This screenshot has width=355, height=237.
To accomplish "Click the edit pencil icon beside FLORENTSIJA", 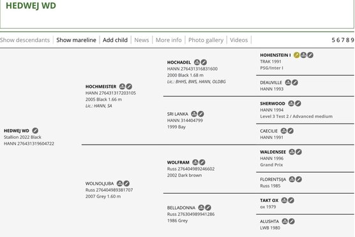I will pyautogui.click(x=299, y=180).
